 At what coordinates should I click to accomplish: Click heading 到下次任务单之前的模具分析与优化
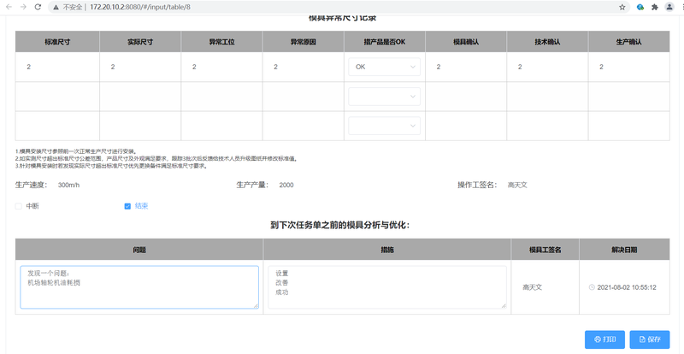tap(339, 225)
